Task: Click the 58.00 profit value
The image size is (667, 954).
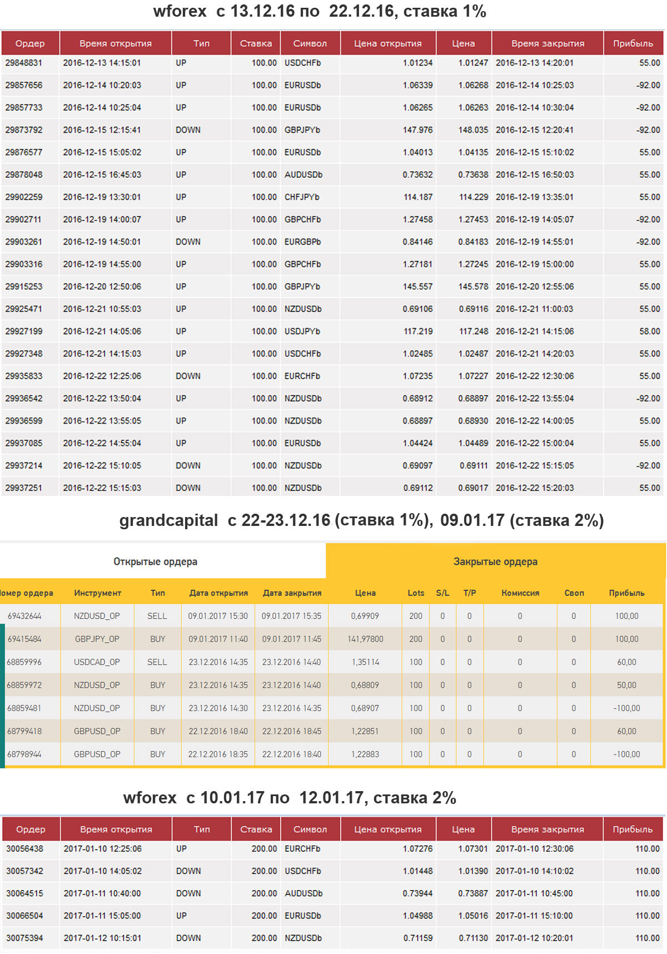Action: (x=649, y=331)
